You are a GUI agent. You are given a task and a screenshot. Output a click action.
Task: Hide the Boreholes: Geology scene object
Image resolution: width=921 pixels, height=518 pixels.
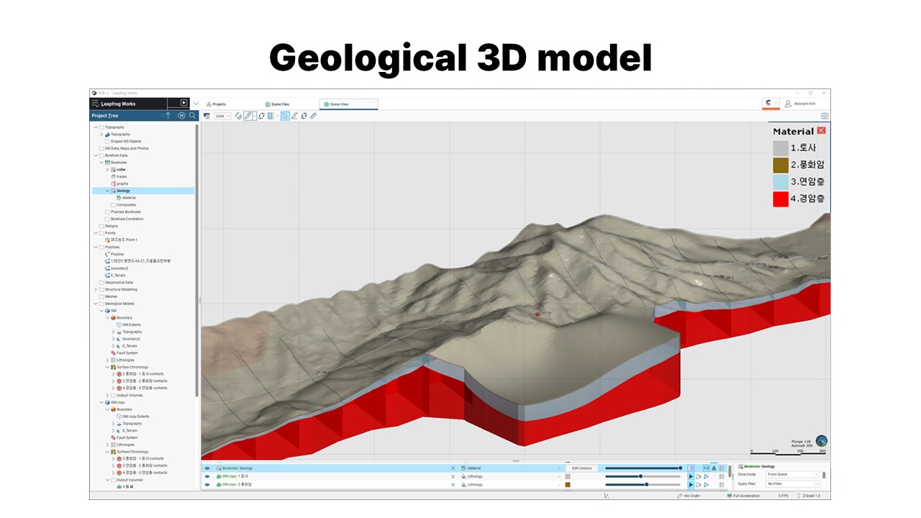tap(207, 468)
